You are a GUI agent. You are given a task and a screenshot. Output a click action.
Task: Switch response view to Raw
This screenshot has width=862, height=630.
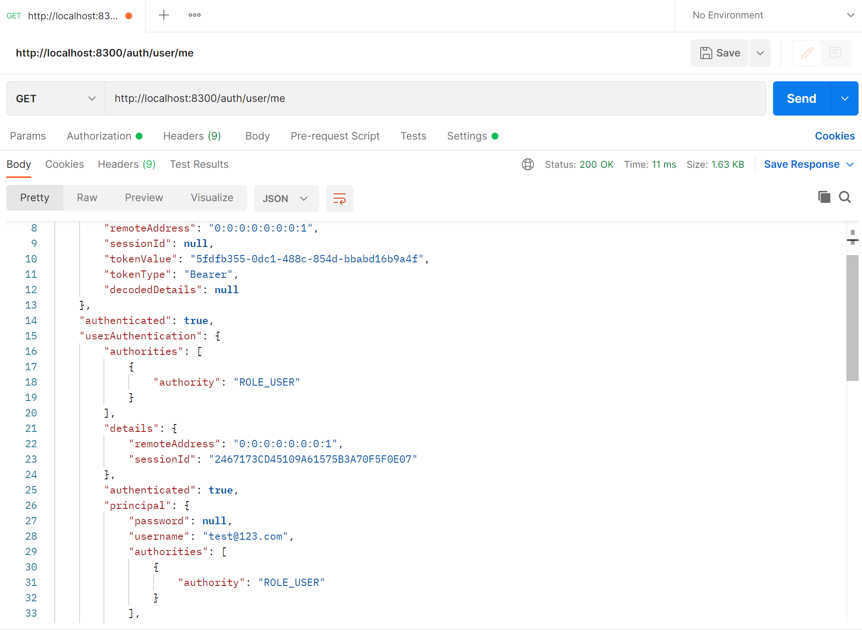pyautogui.click(x=87, y=198)
